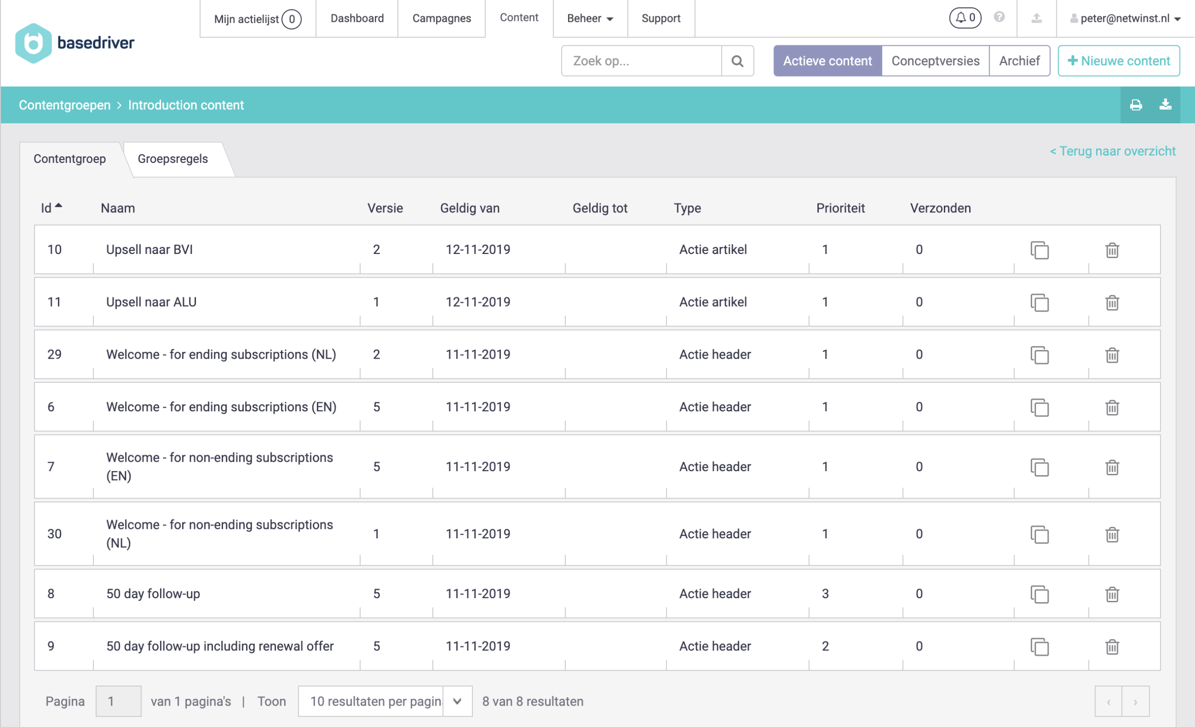Create Nieuwe content
This screenshot has height=727, width=1195.
coord(1119,61)
